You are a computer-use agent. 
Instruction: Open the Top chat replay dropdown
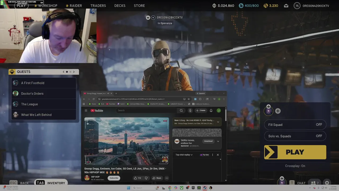coord(184,155)
